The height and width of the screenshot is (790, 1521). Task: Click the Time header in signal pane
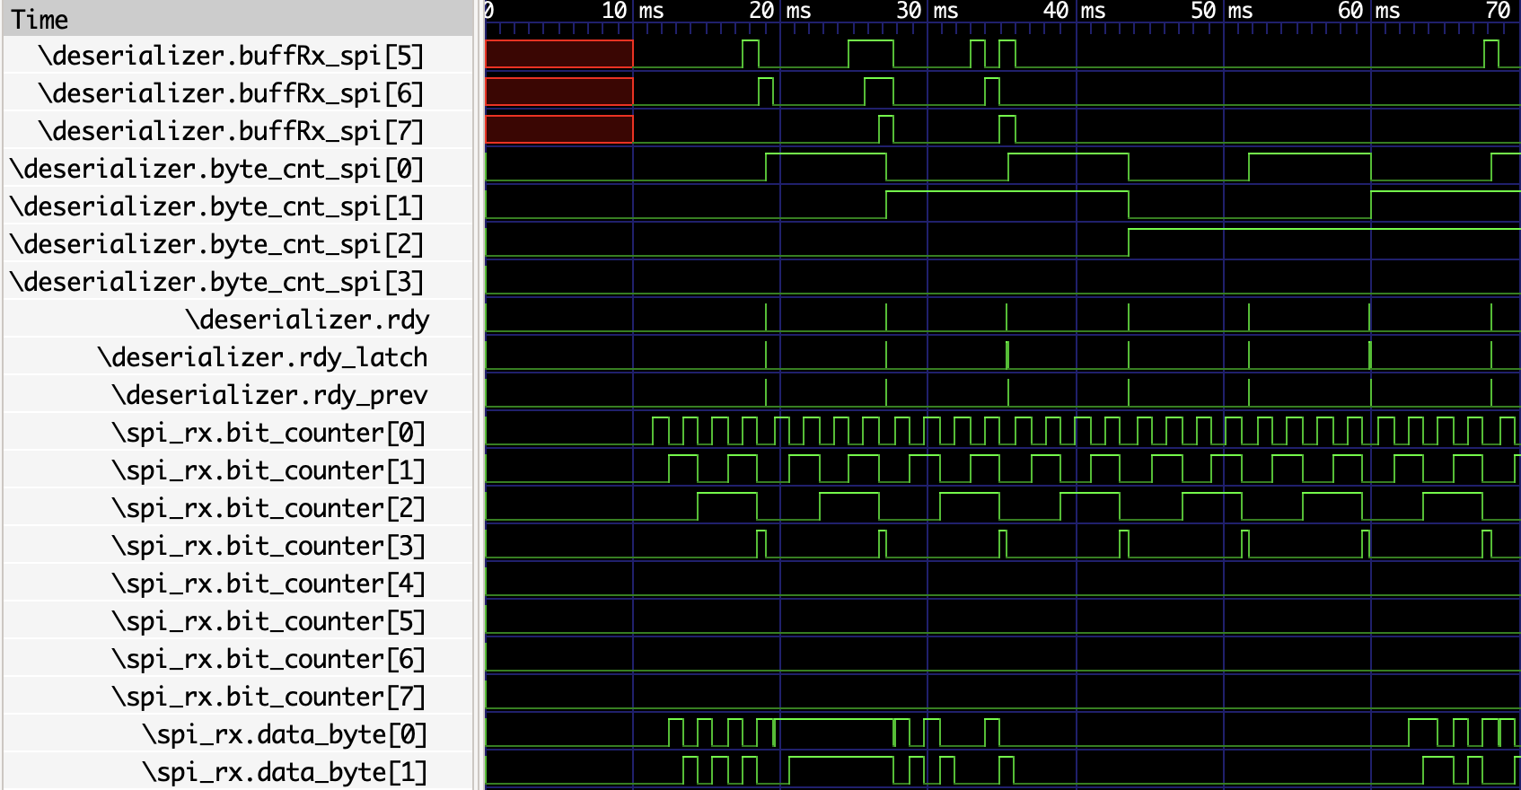click(40, 19)
